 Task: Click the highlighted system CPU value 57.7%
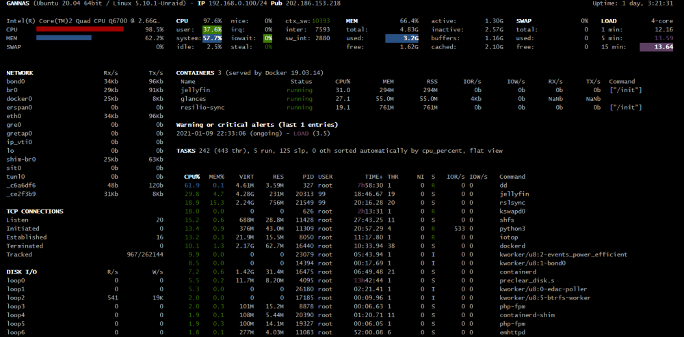click(x=212, y=38)
